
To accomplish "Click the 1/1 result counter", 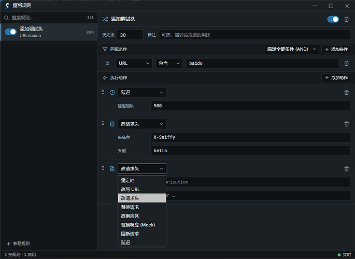I will tap(90, 18).
